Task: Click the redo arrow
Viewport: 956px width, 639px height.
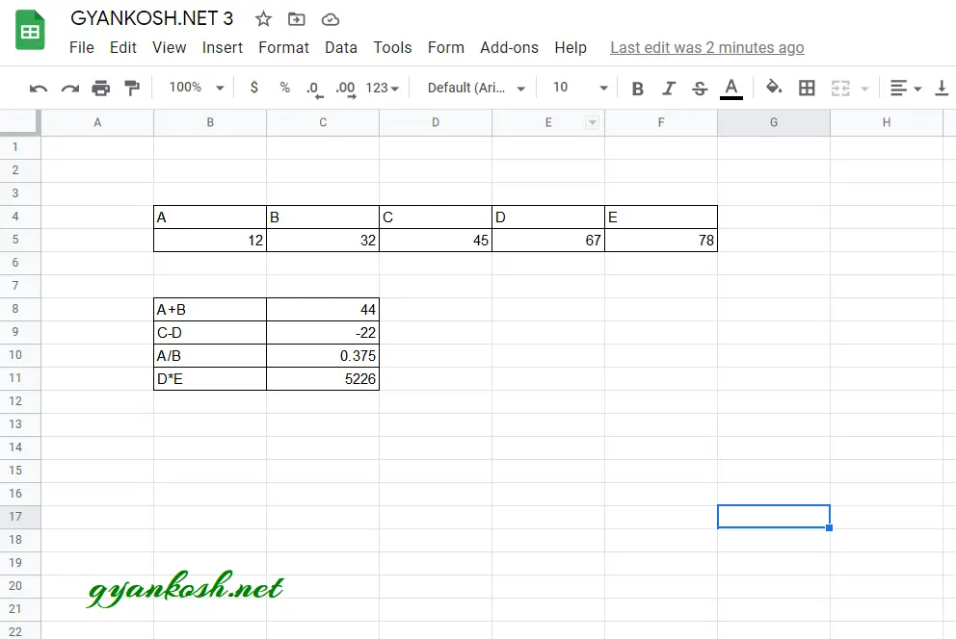Action: 70,89
